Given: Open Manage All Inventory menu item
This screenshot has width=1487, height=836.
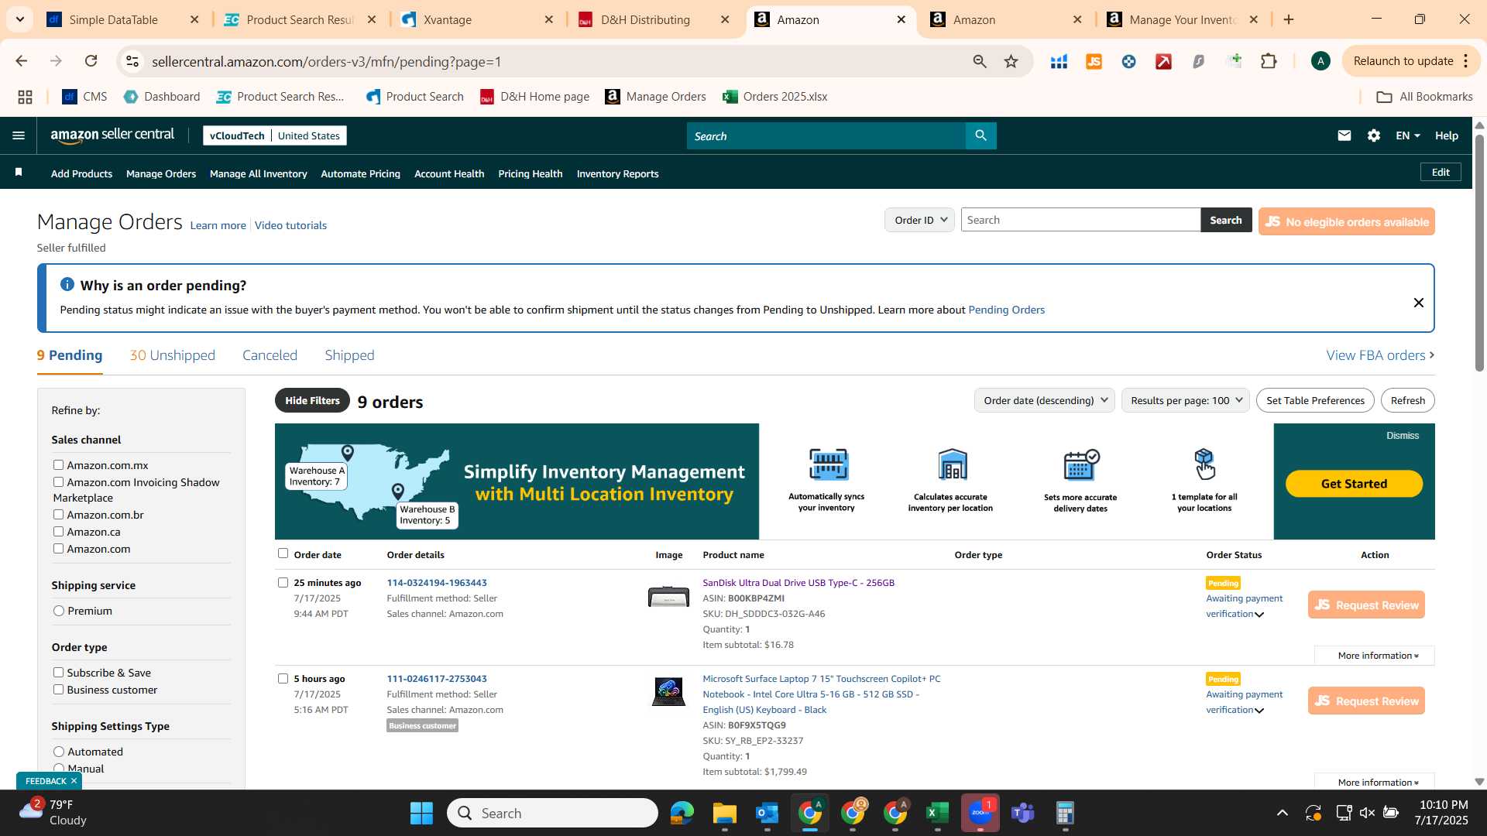Looking at the screenshot, I should (258, 173).
